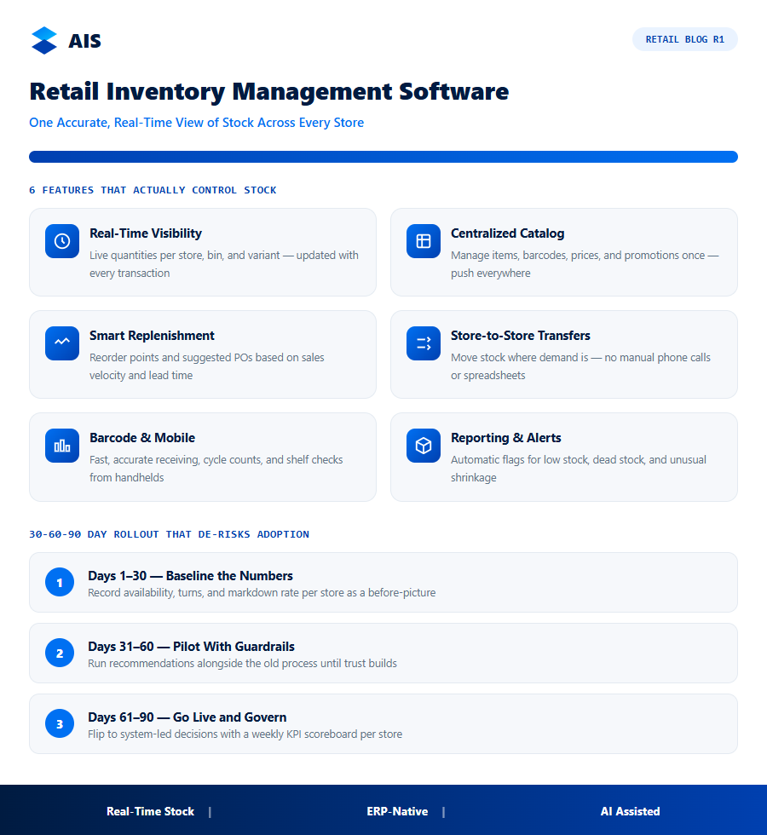The width and height of the screenshot is (767, 835).
Task: Click the 30-60-90 DAY ROLLOUT section heading
Action: click(169, 534)
